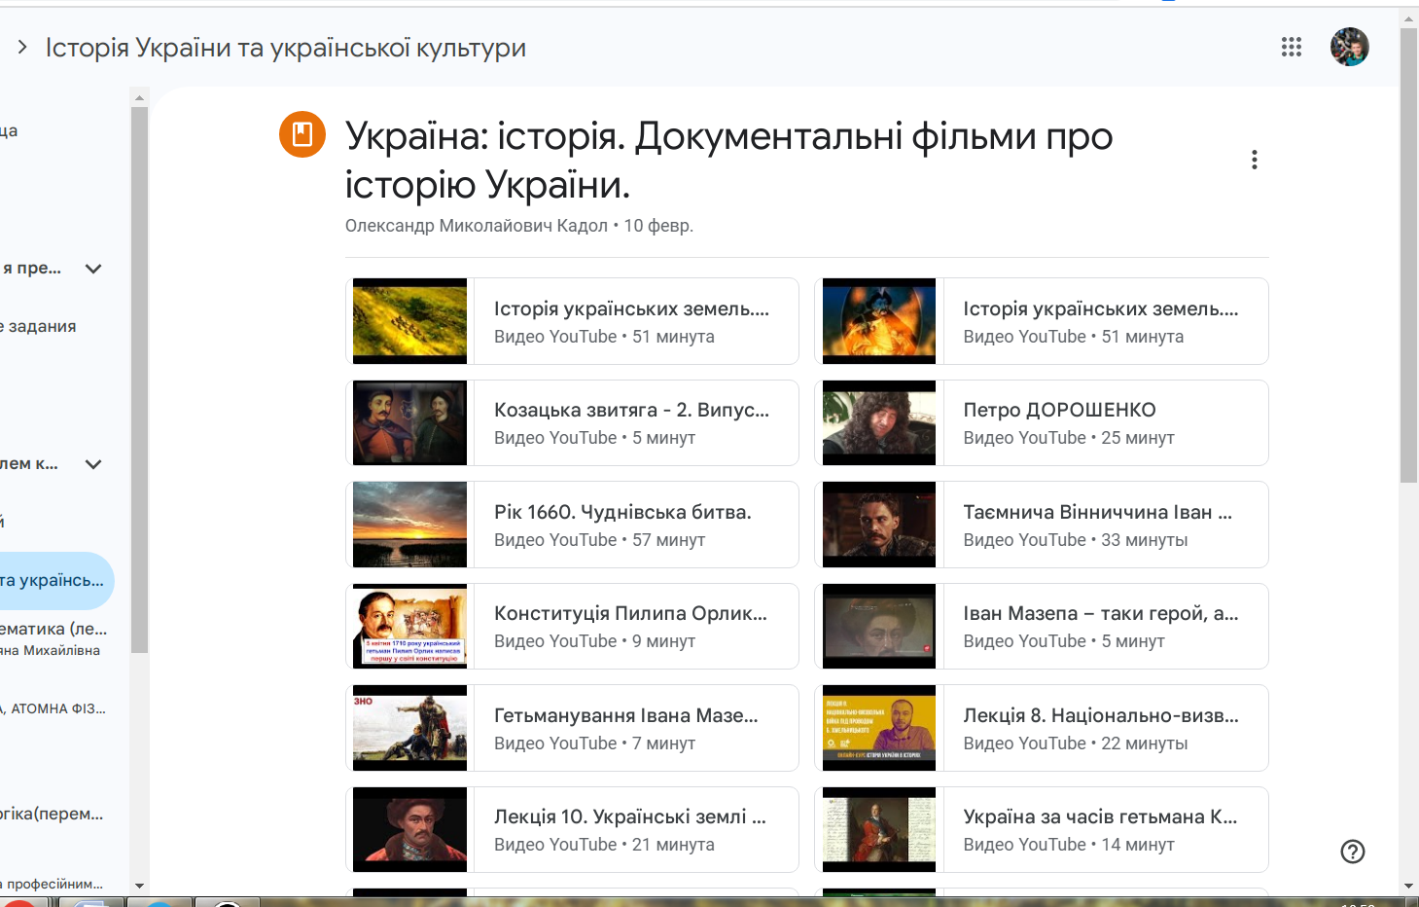Image resolution: width=1419 pixels, height=907 pixels.
Task: Open the video 'Україна за часів гетьмана К...'
Action: pyautogui.click(x=1042, y=830)
